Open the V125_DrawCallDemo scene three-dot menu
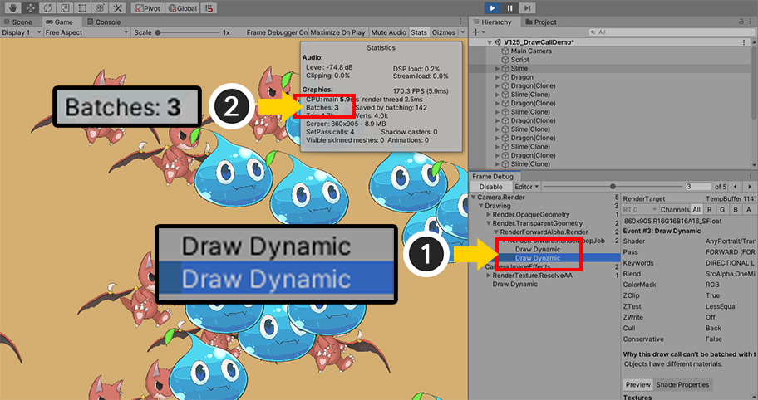Screen dimensions: 758x400 pos(744,42)
